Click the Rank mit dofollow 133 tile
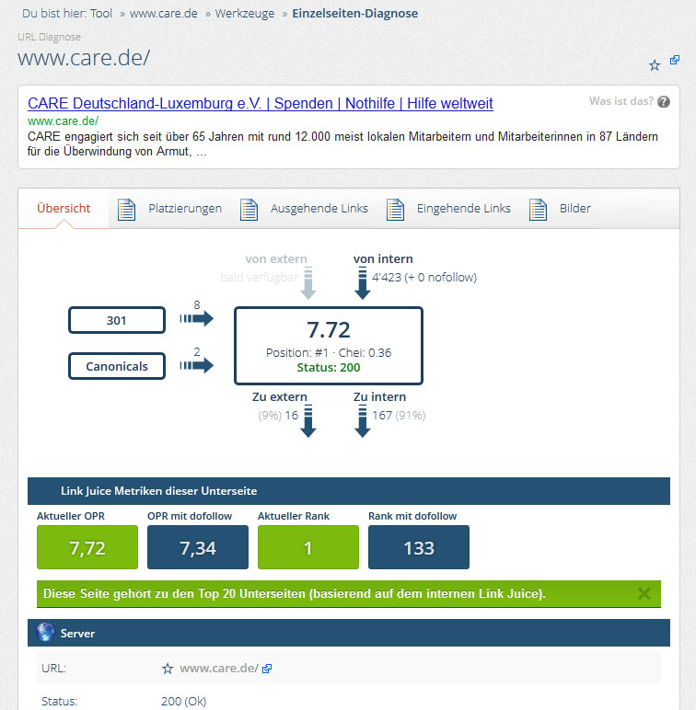The width and height of the screenshot is (696, 710). click(419, 547)
